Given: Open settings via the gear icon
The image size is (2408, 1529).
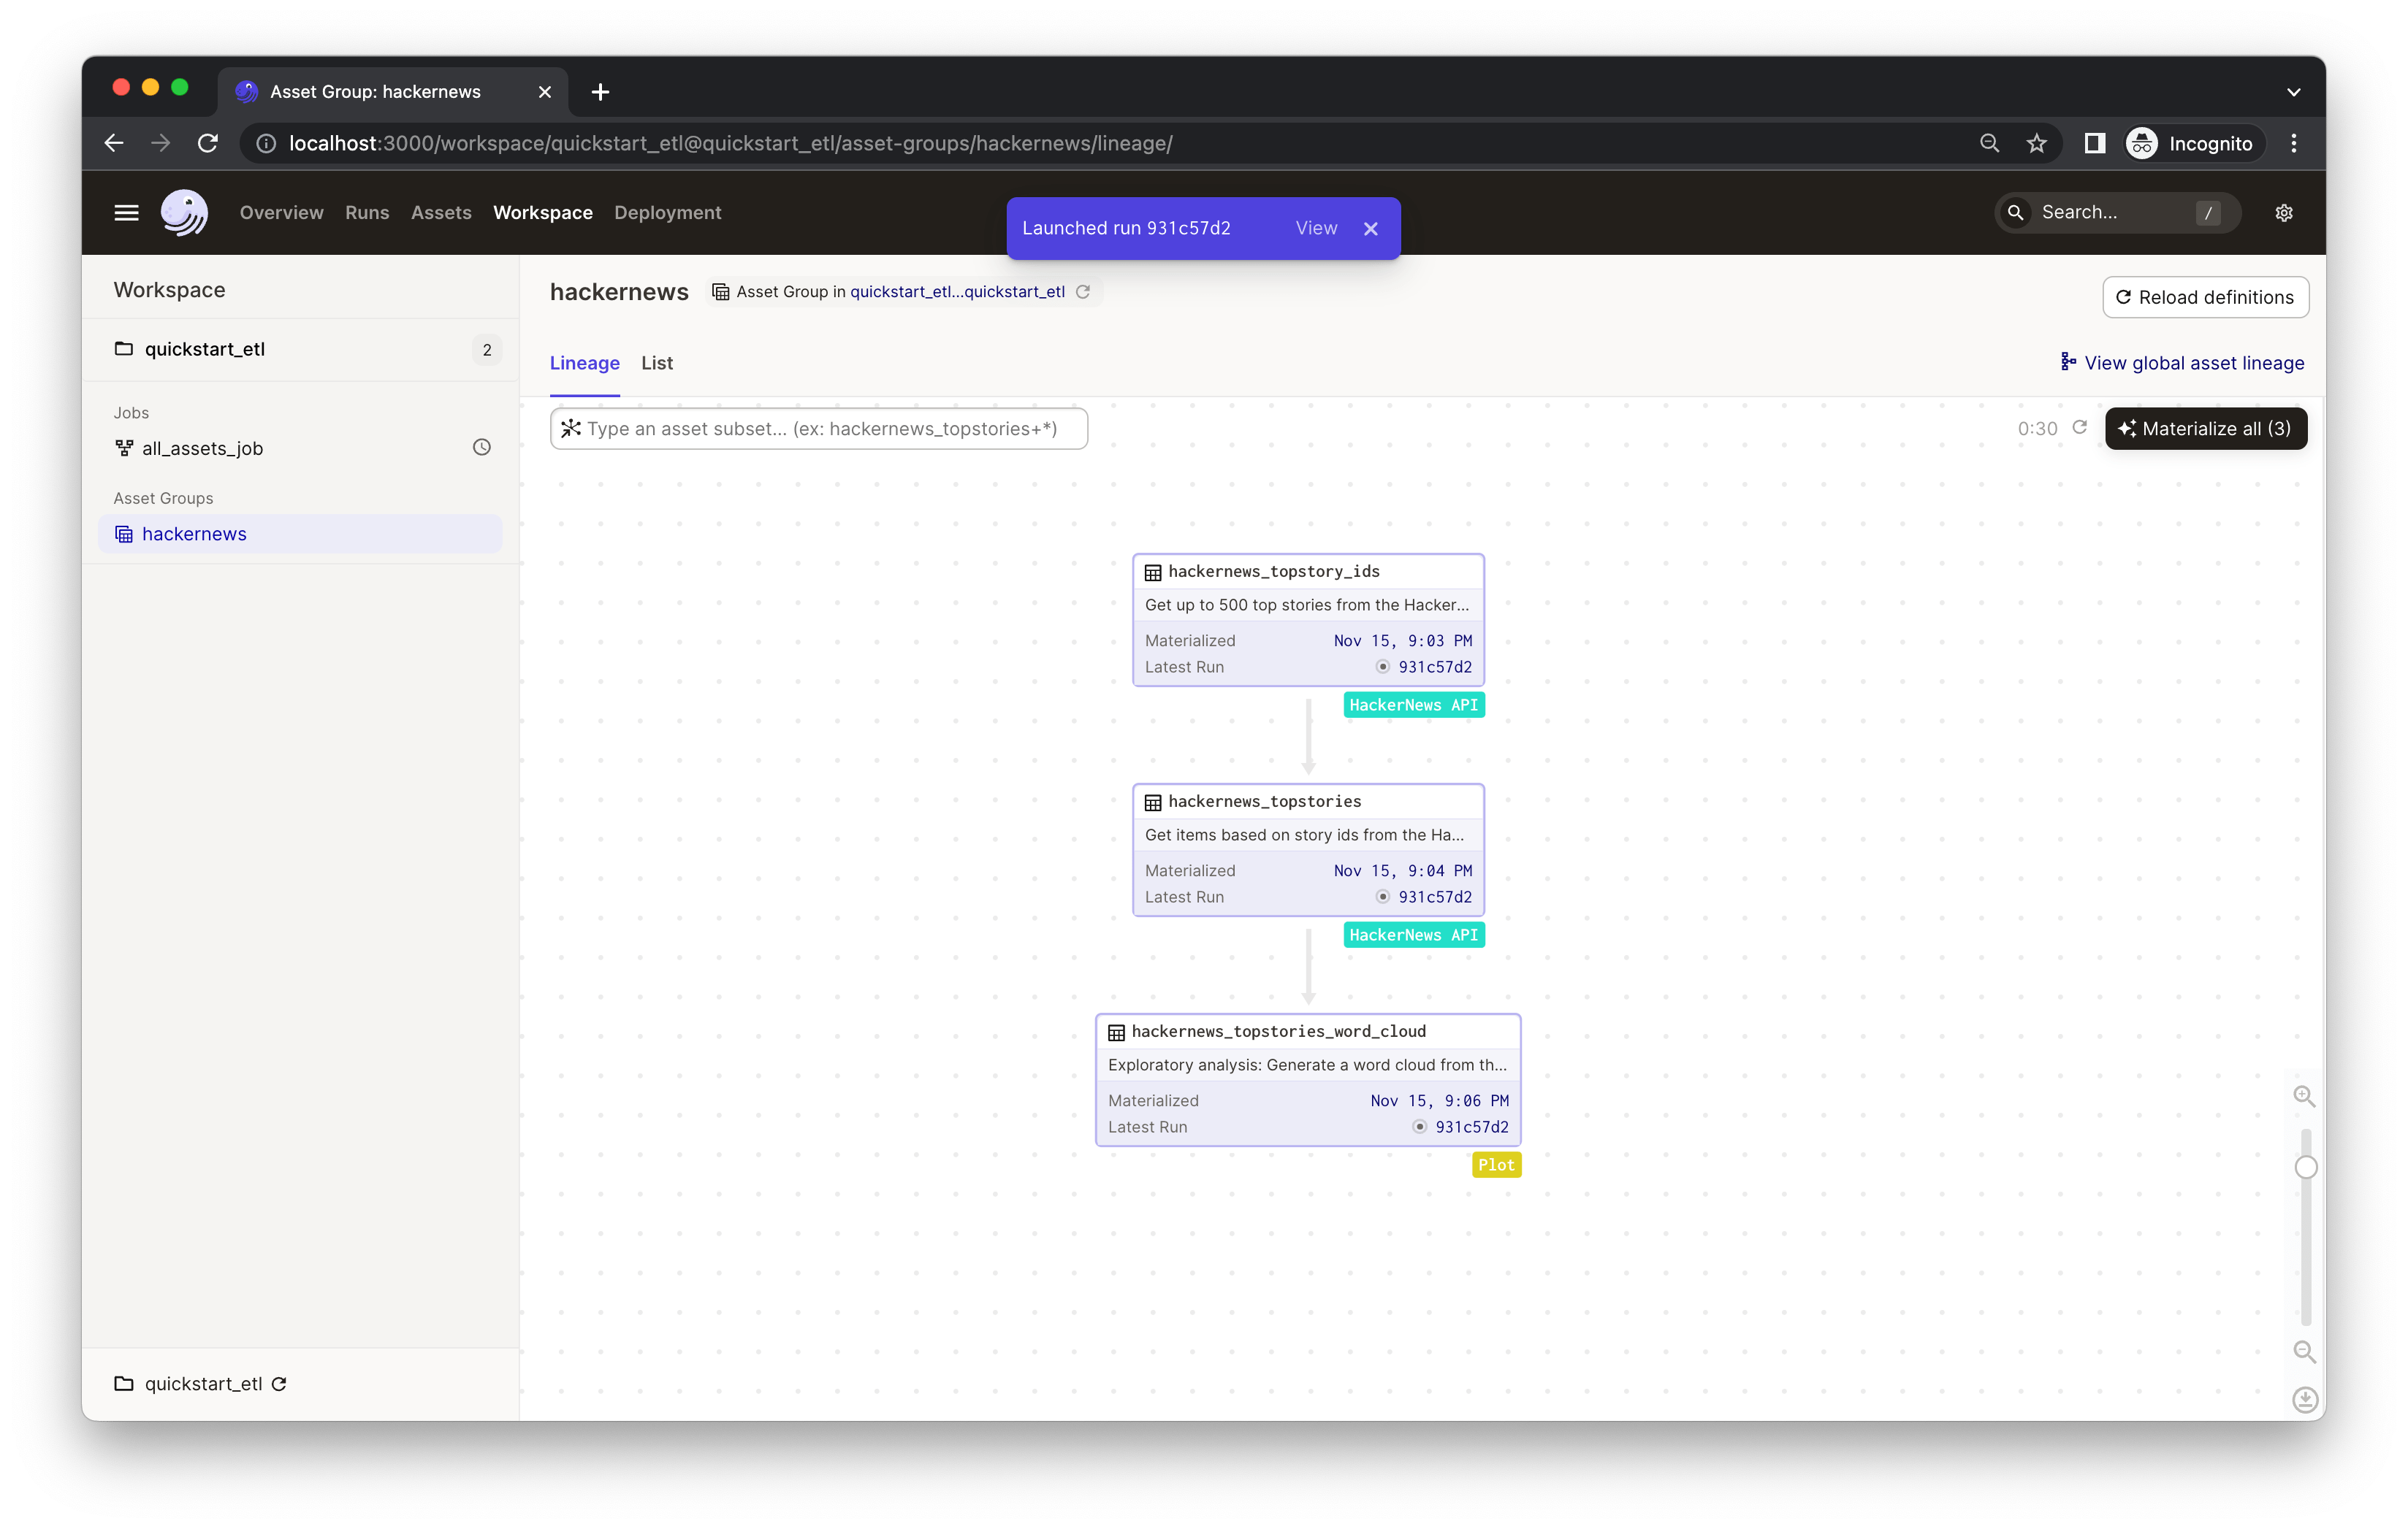Looking at the screenshot, I should pyautogui.click(x=2283, y=213).
